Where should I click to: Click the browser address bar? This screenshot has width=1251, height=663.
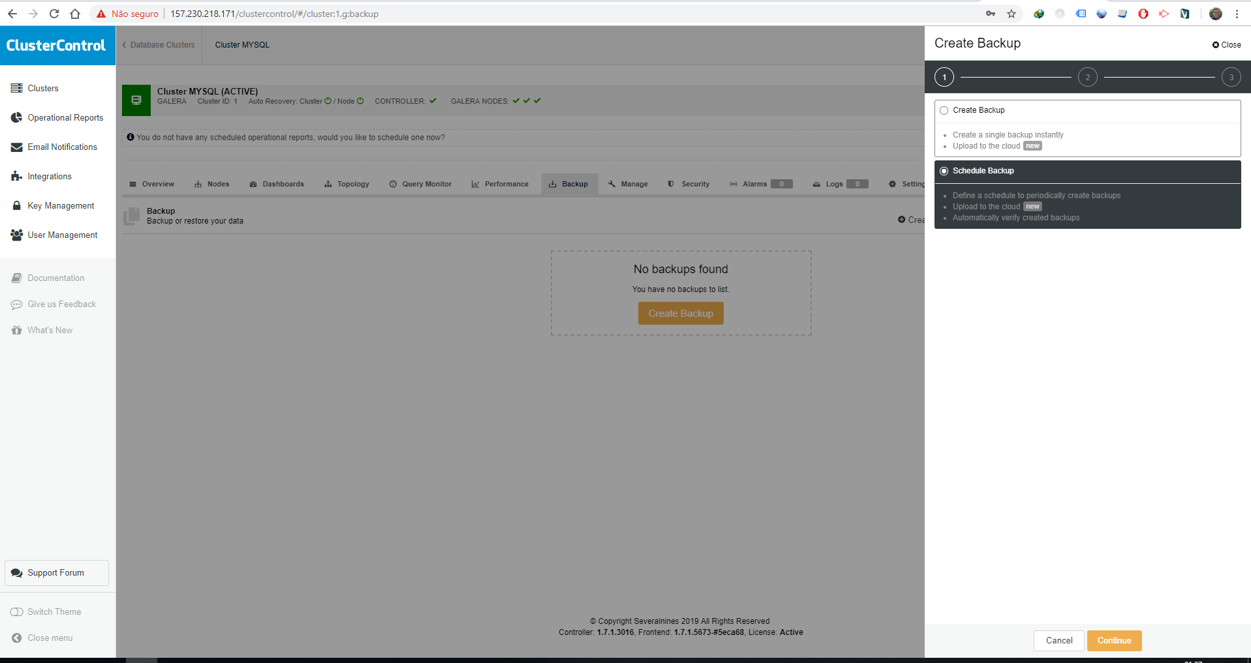click(x=274, y=14)
